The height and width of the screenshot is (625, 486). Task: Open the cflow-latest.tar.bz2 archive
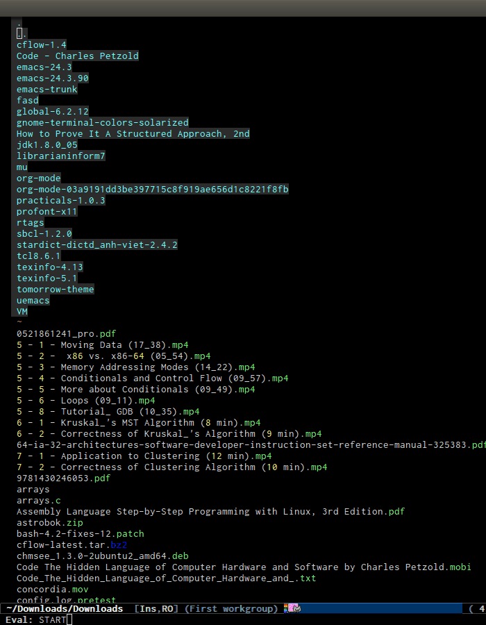click(x=72, y=544)
